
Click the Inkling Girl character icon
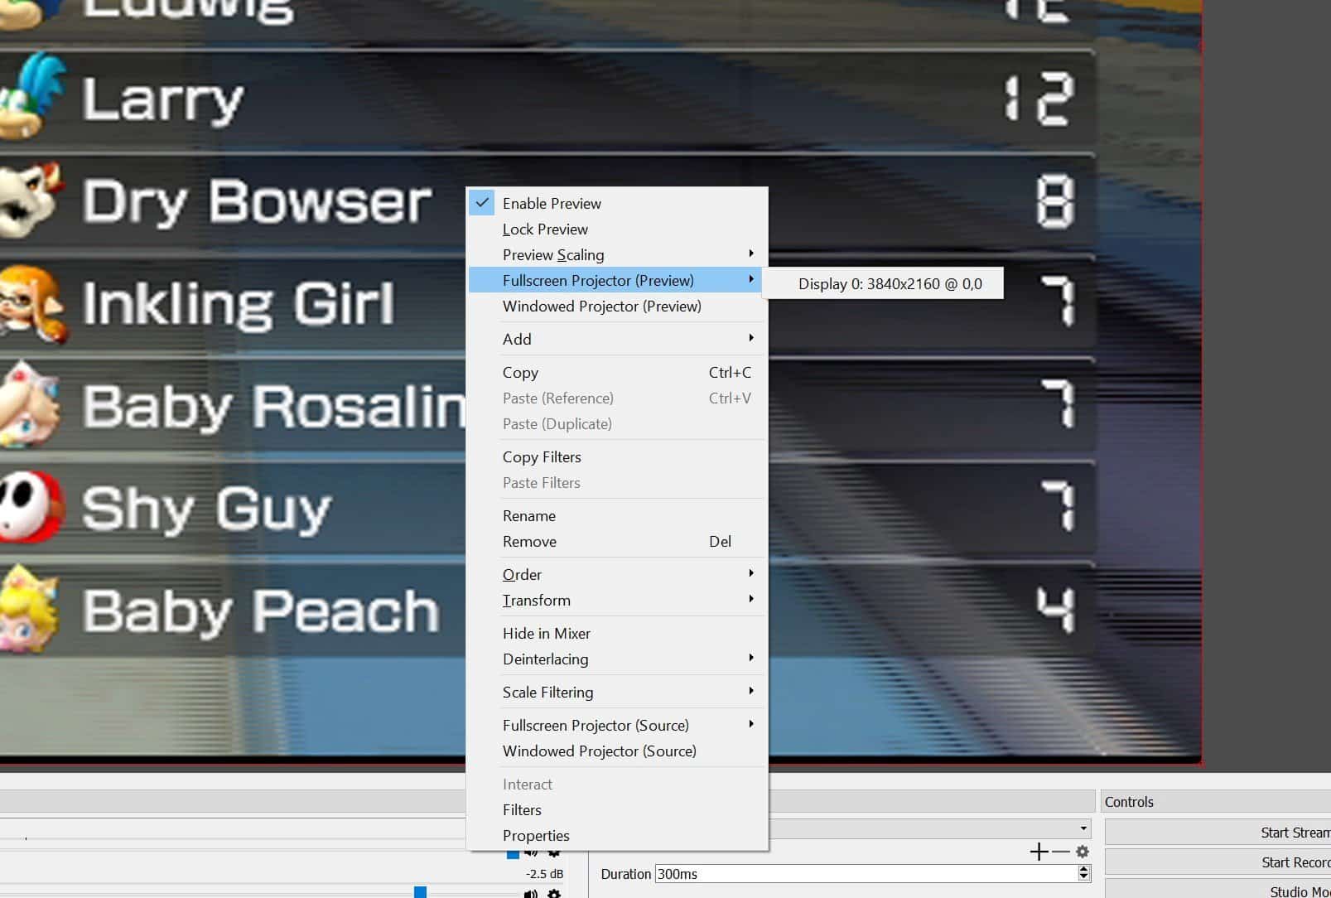30,303
